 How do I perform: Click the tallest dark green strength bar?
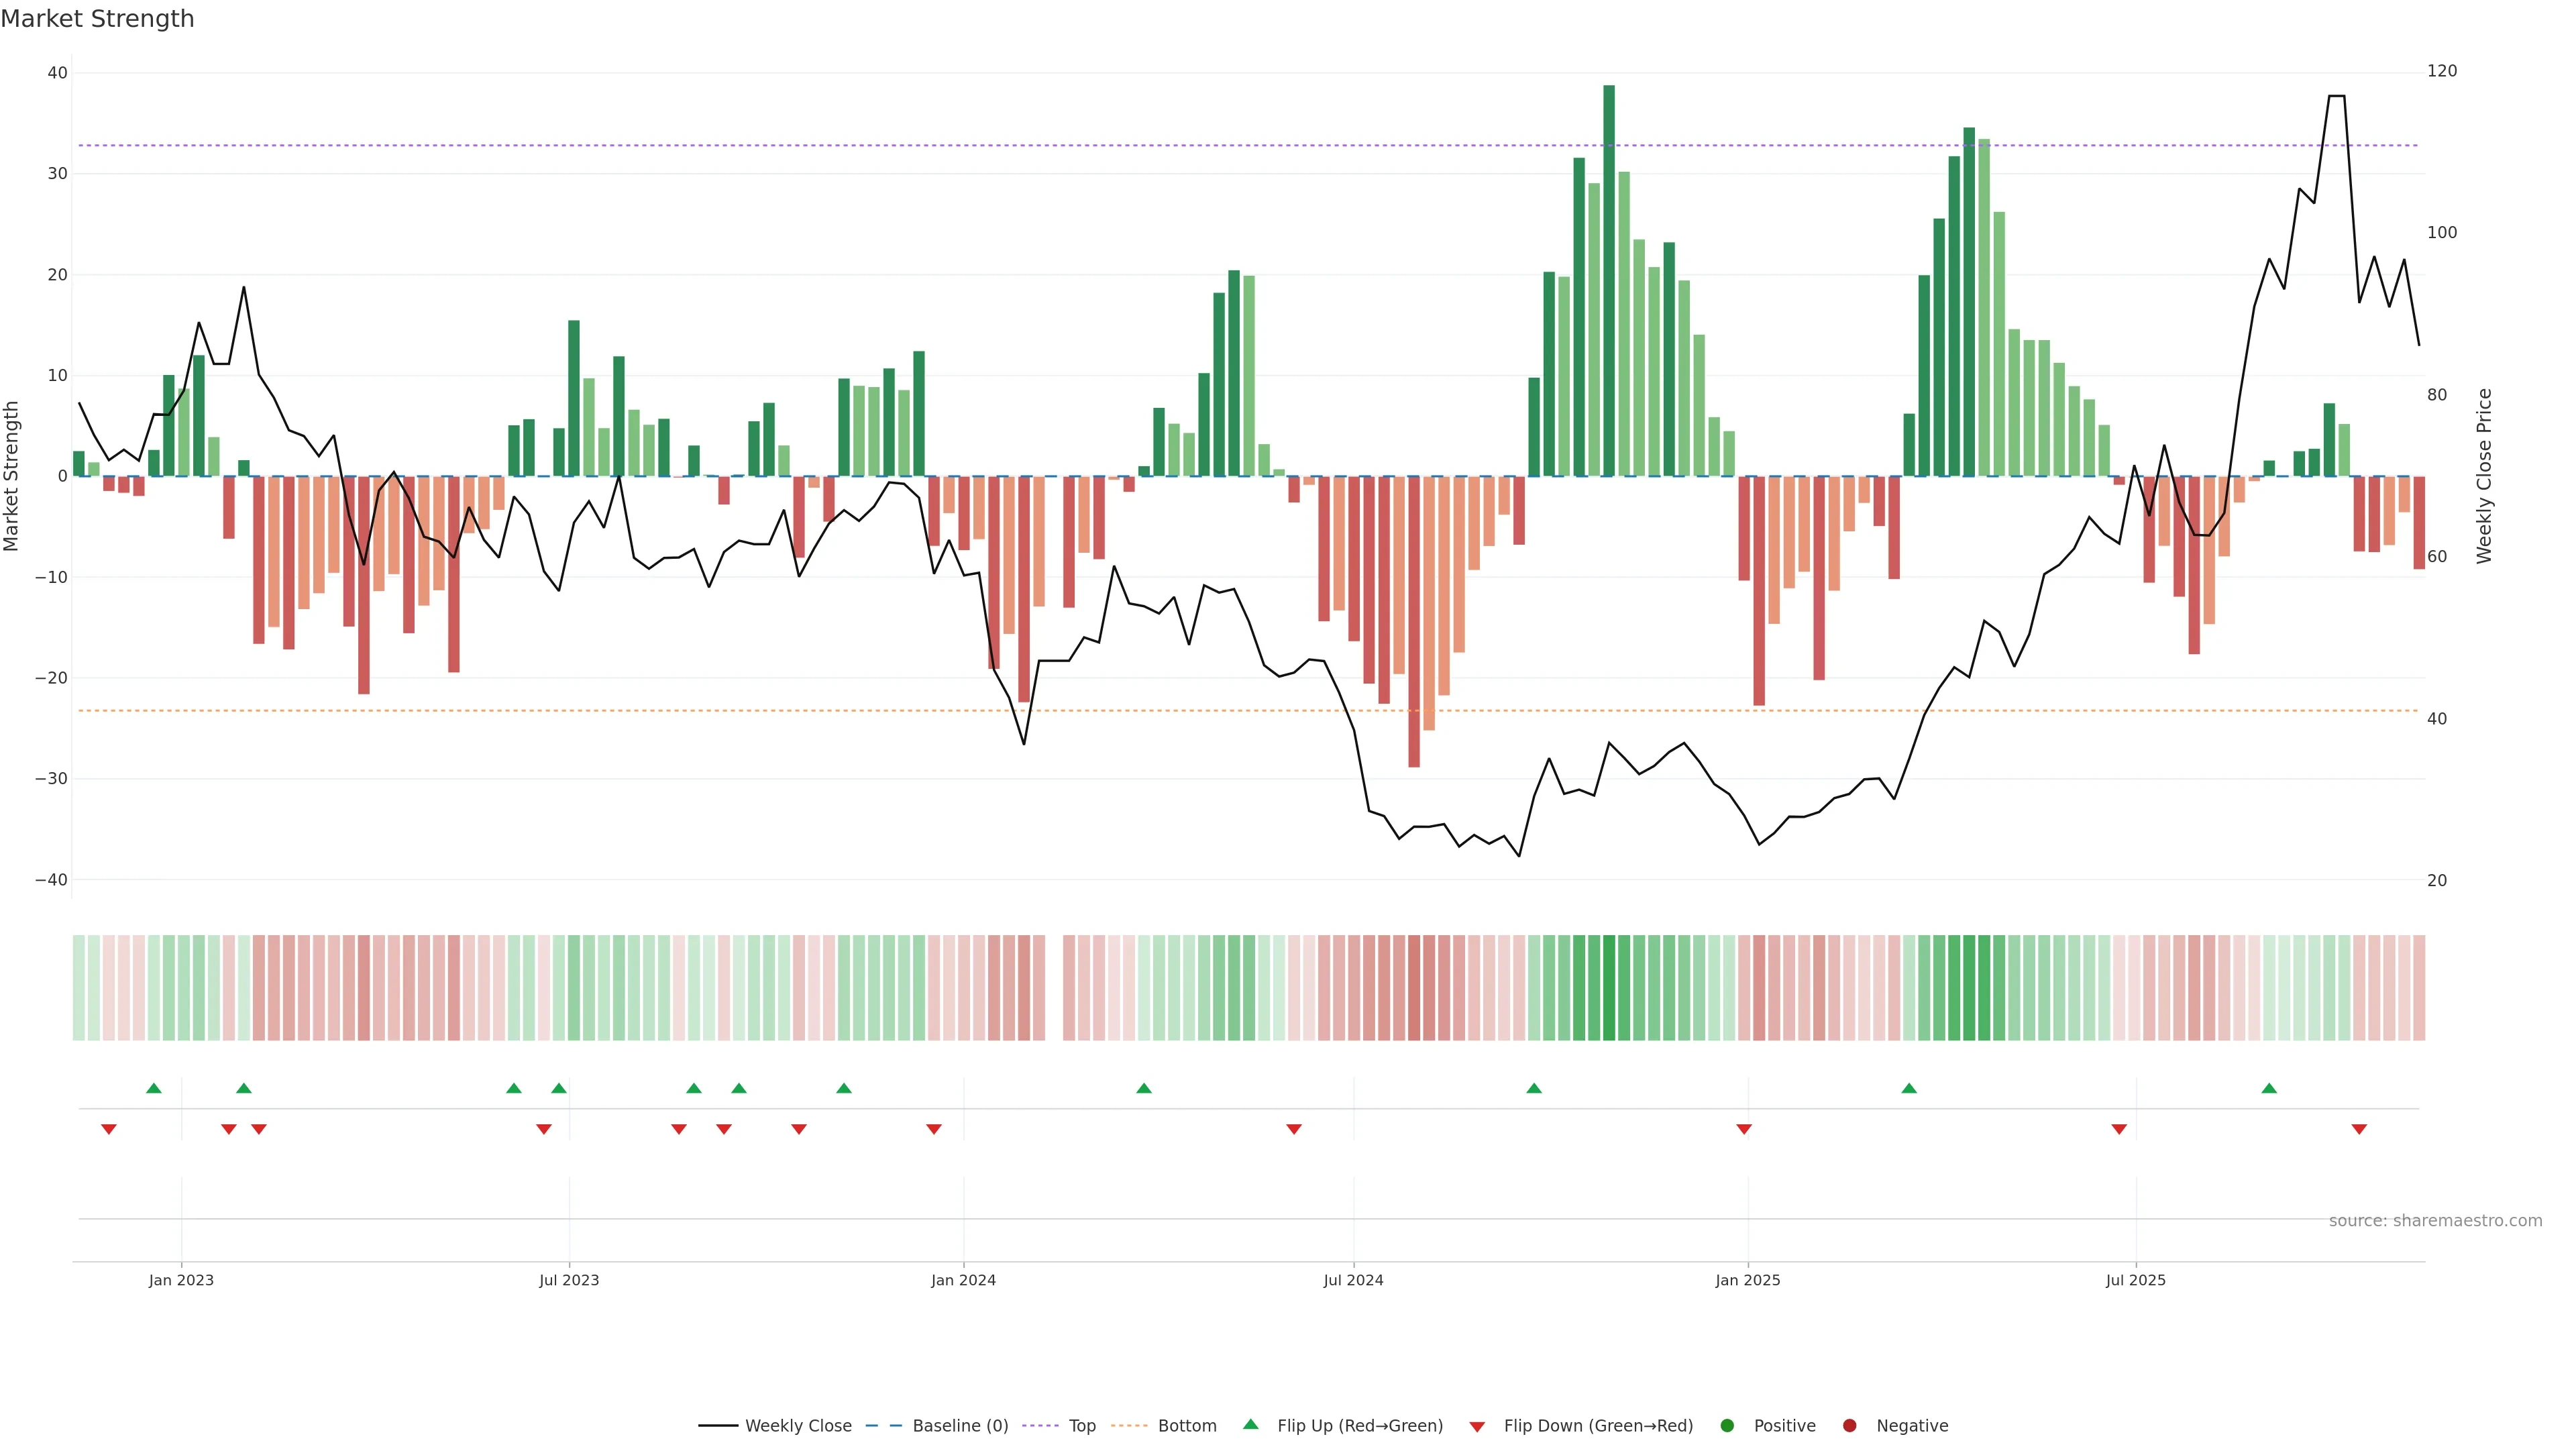tap(1609, 280)
